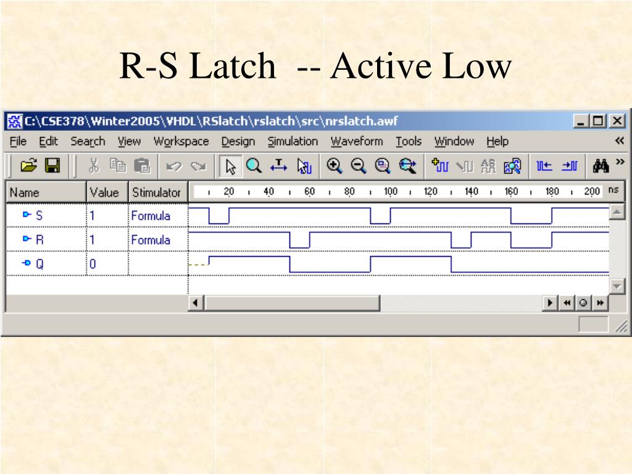The height and width of the screenshot is (474, 632).
Task: Click the rewind double-left arrow button
Action: point(567,302)
